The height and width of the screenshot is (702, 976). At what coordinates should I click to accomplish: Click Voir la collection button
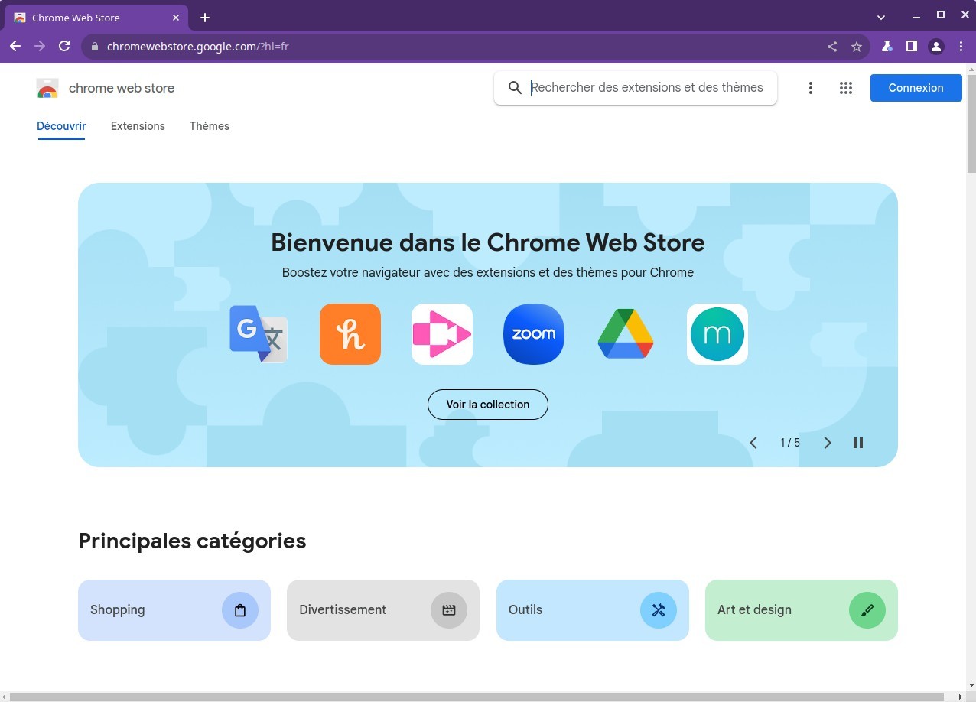pyautogui.click(x=488, y=405)
